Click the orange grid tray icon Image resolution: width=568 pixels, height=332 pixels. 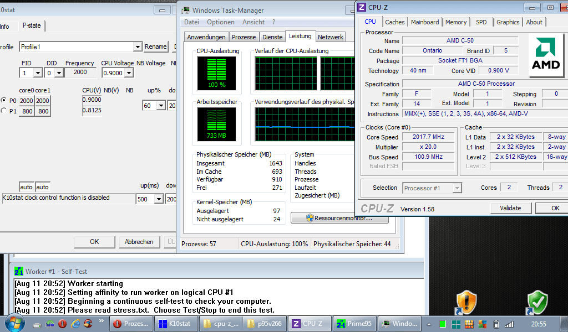coord(469,324)
